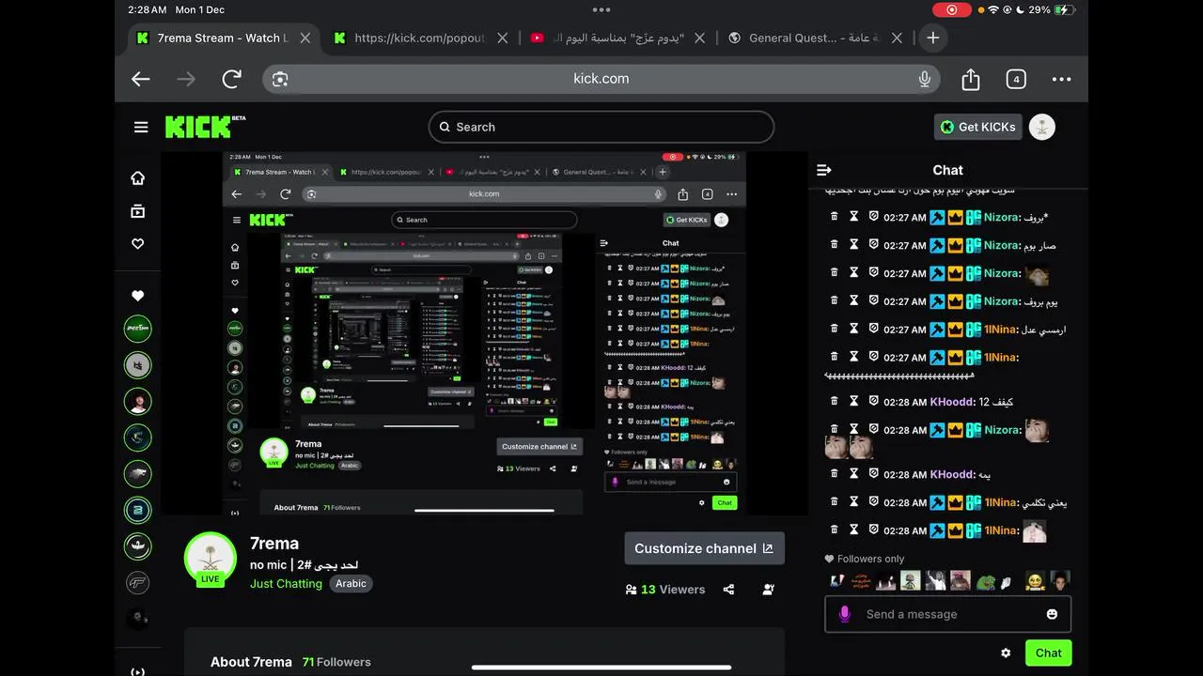The width and height of the screenshot is (1203, 676).
Task: Open profile avatar menu in Kick header
Action: click(x=1041, y=127)
